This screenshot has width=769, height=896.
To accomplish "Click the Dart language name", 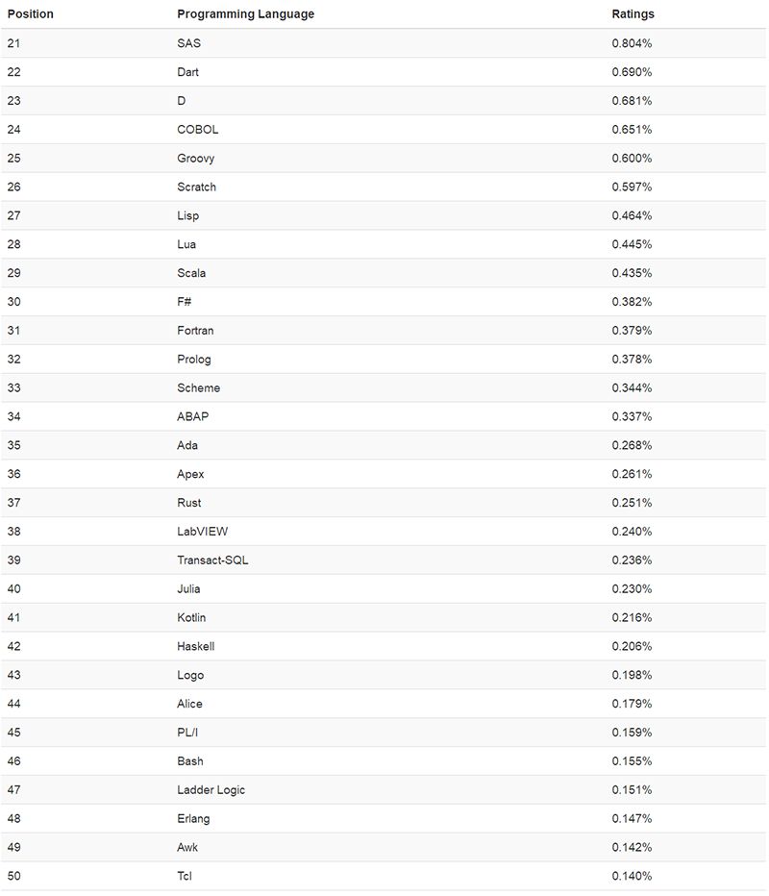I will click(188, 72).
